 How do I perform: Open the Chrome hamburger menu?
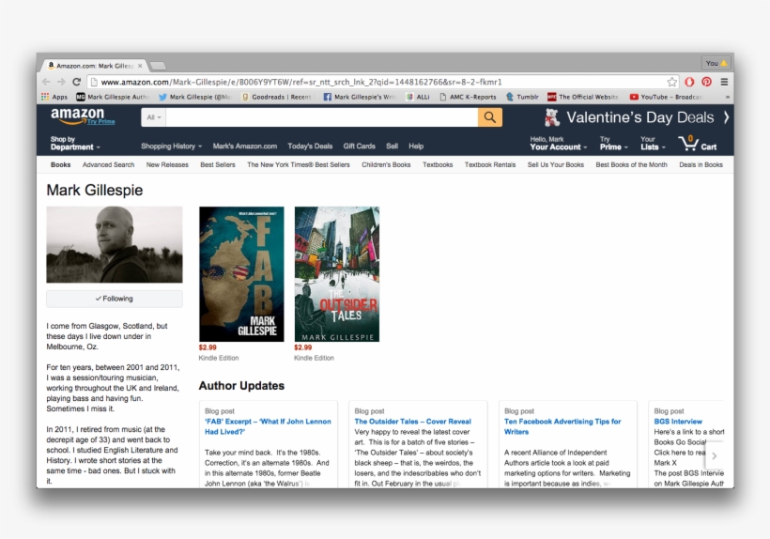(x=724, y=82)
